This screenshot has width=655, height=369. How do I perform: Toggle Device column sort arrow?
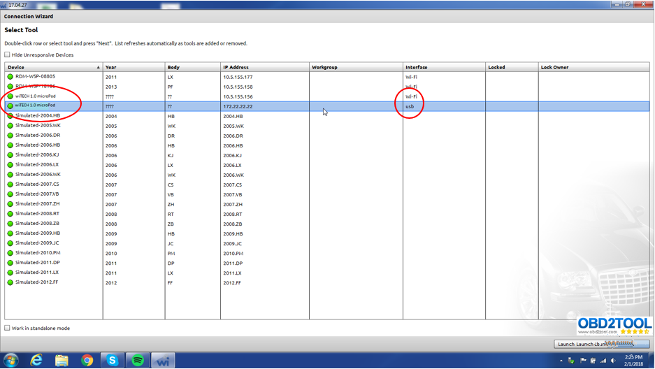click(98, 67)
